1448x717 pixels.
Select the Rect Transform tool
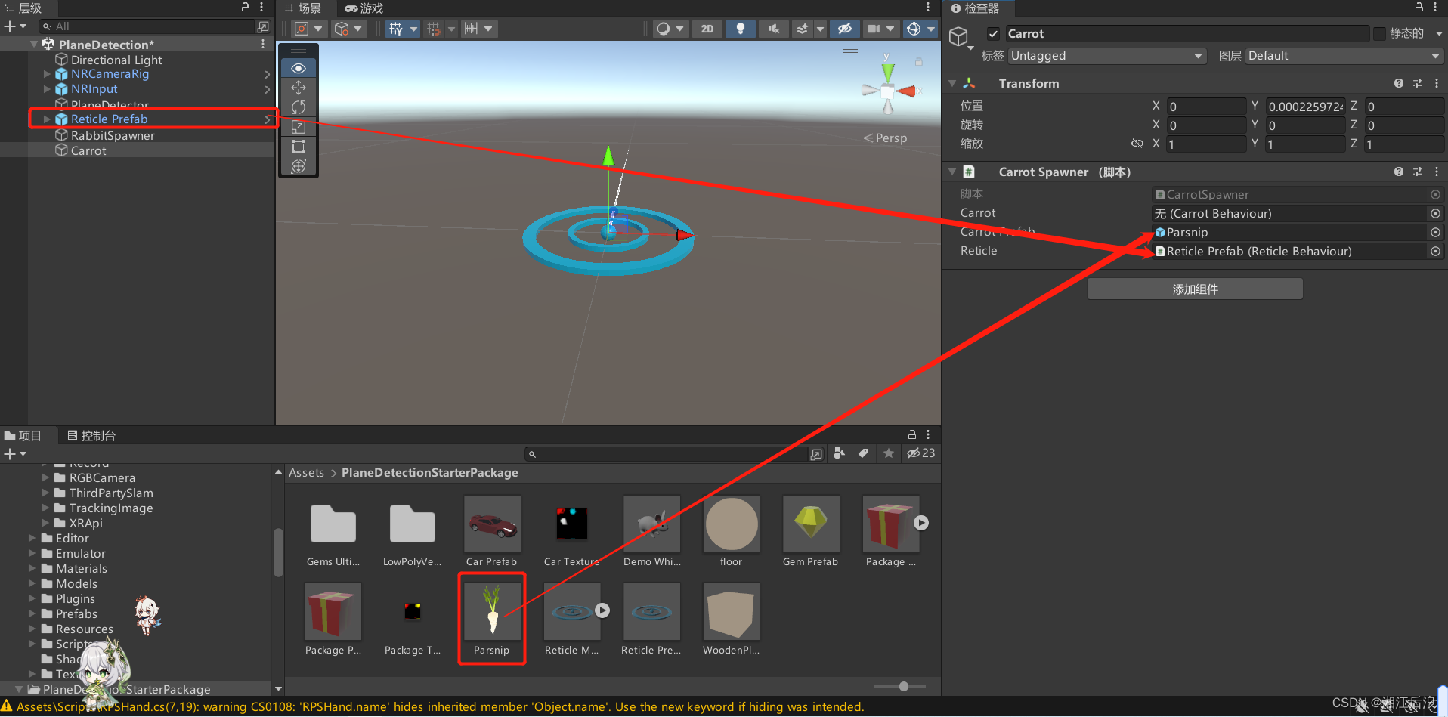299,146
